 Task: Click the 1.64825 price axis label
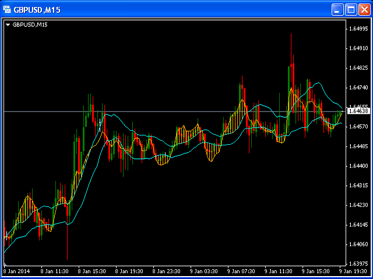pos(358,67)
